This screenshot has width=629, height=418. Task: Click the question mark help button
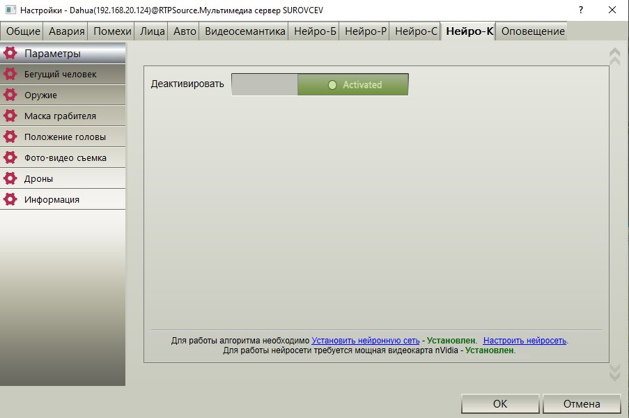[x=581, y=10]
